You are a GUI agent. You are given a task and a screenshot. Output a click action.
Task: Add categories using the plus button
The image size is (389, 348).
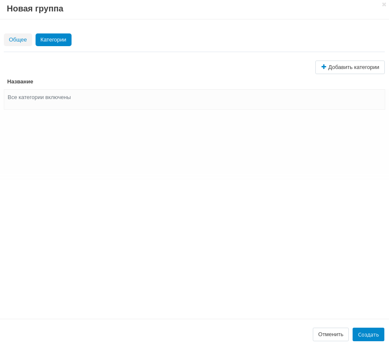point(350,67)
